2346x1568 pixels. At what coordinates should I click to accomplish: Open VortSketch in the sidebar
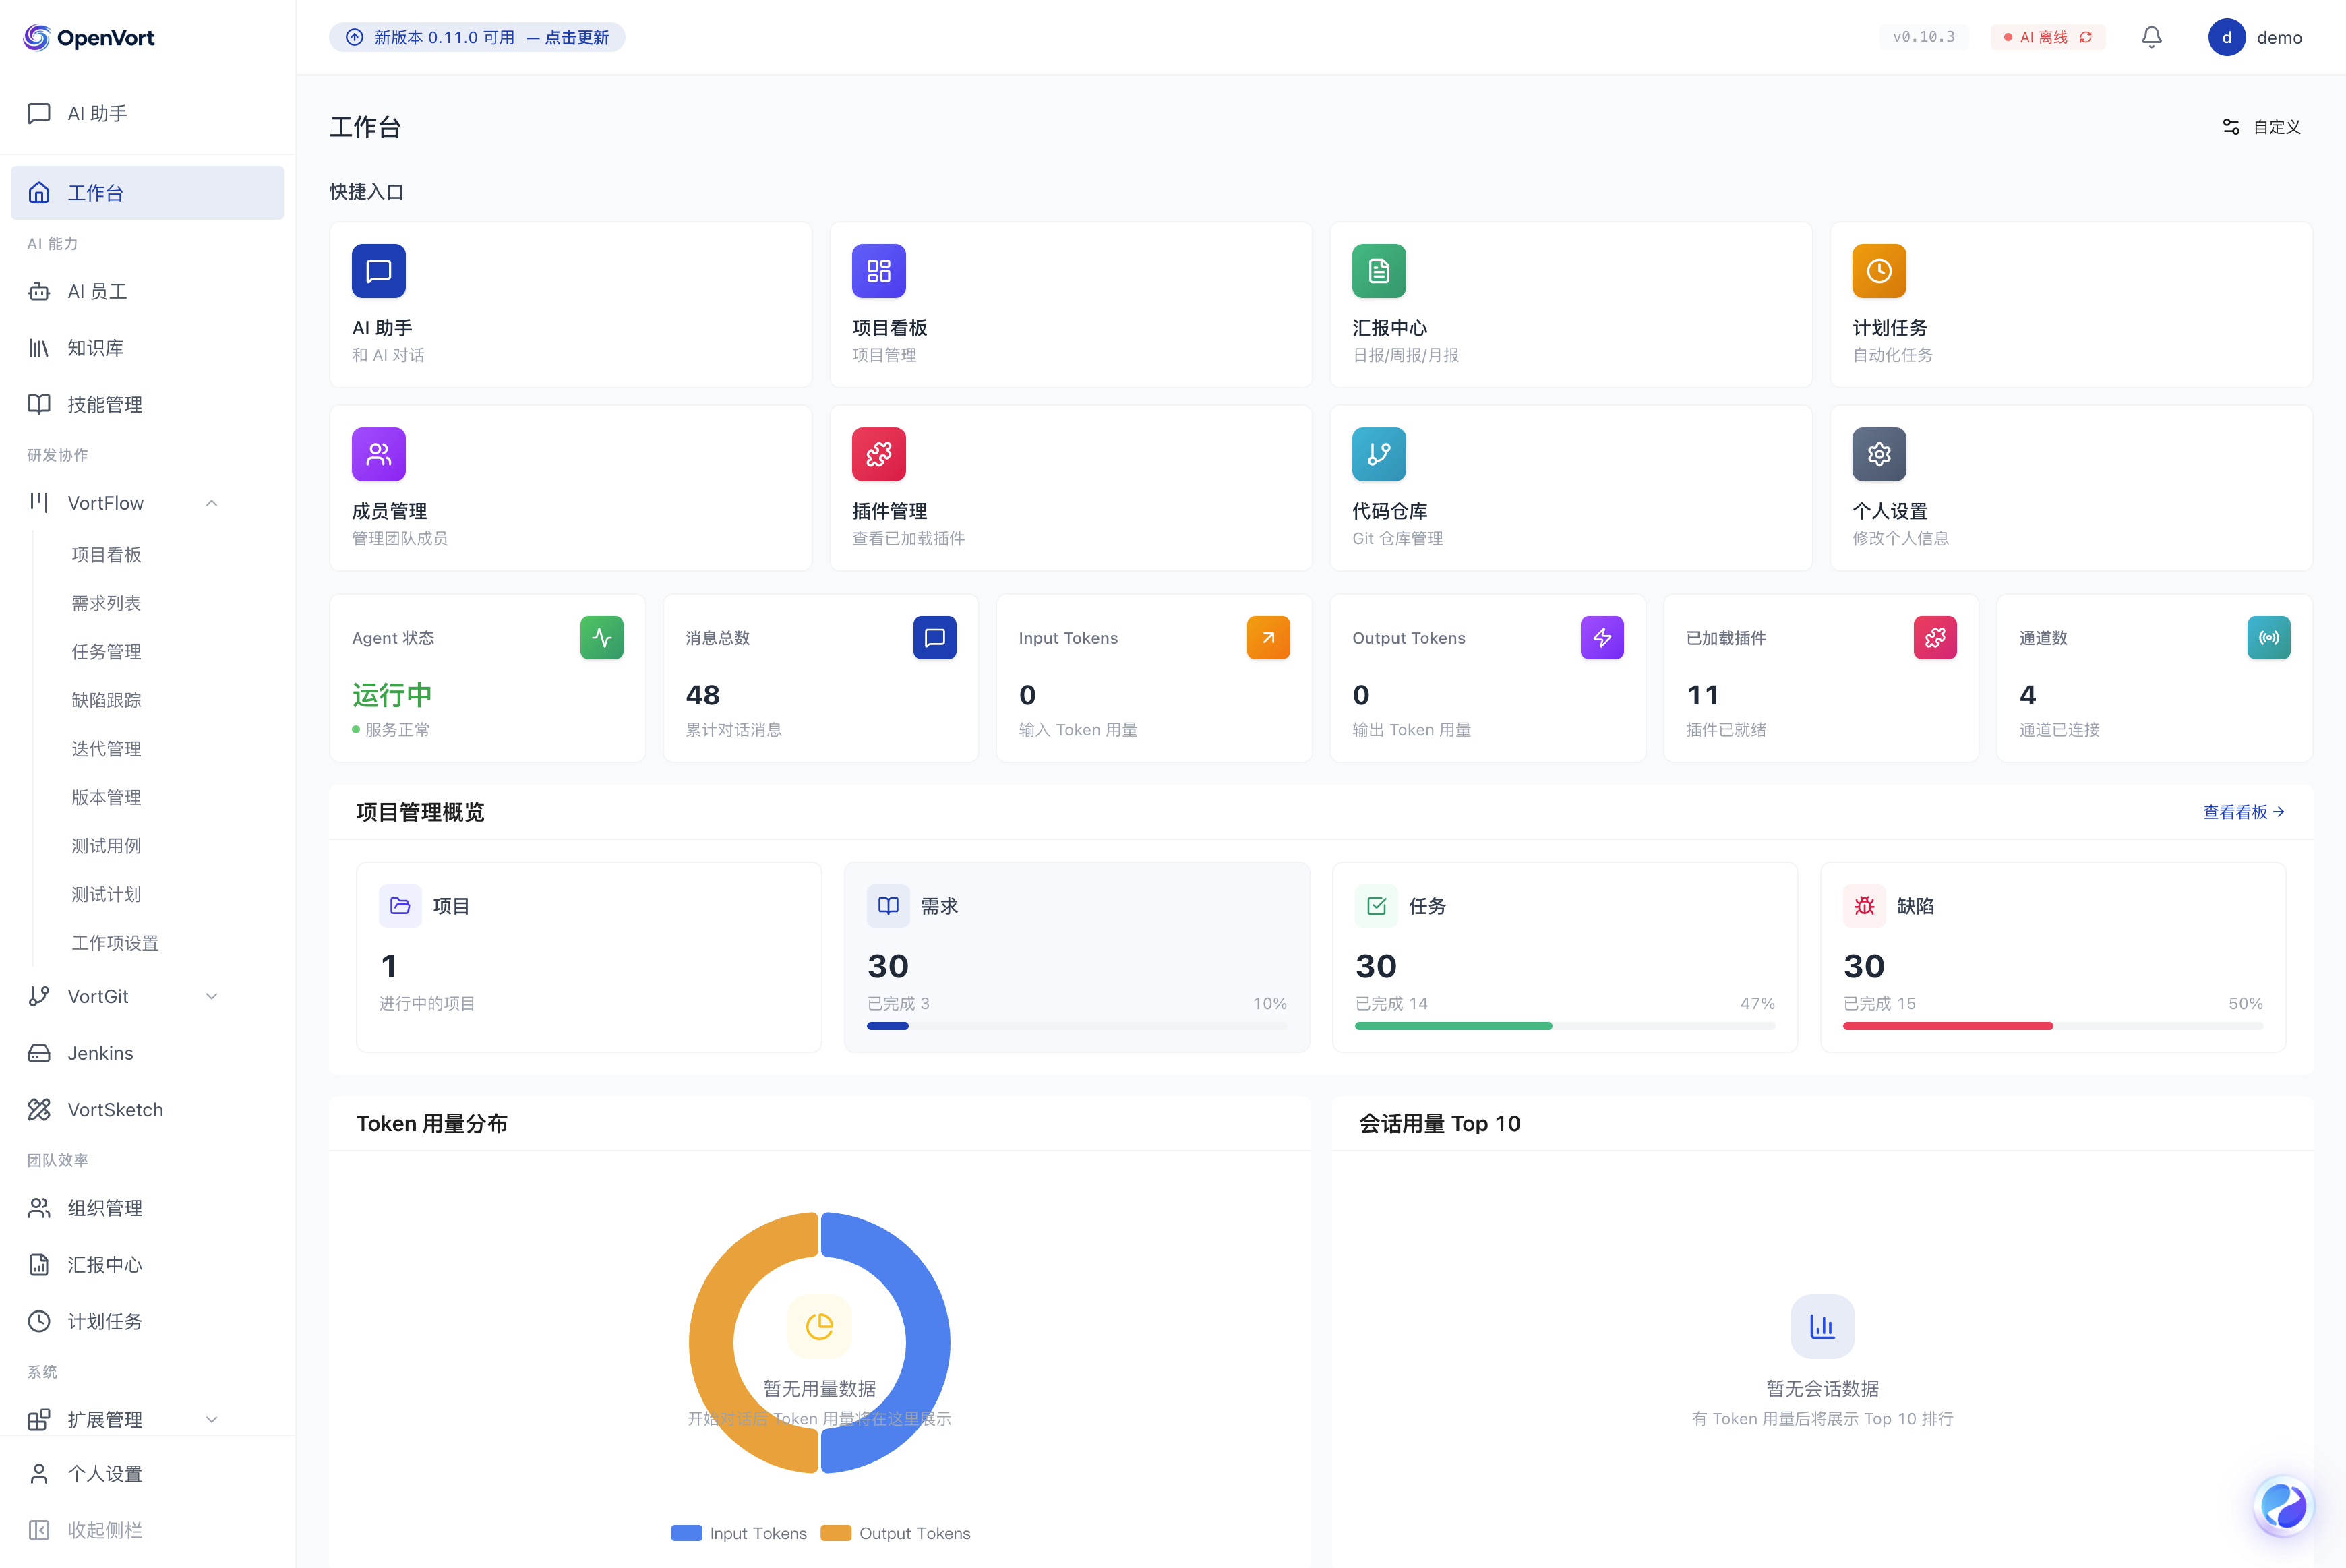pos(147,1109)
